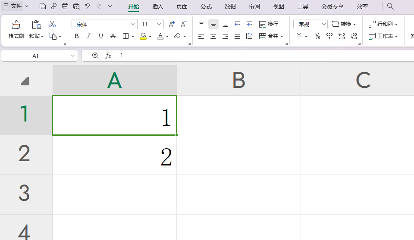
Task: Switch to the 插入 tab
Action: pos(158,6)
